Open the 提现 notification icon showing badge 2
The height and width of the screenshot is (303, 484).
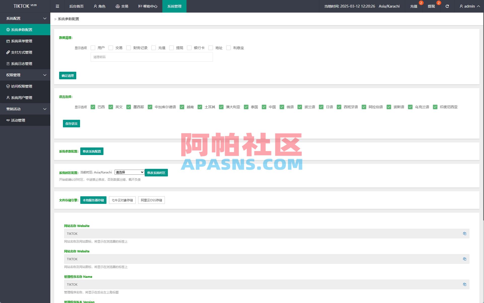tap(431, 6)
